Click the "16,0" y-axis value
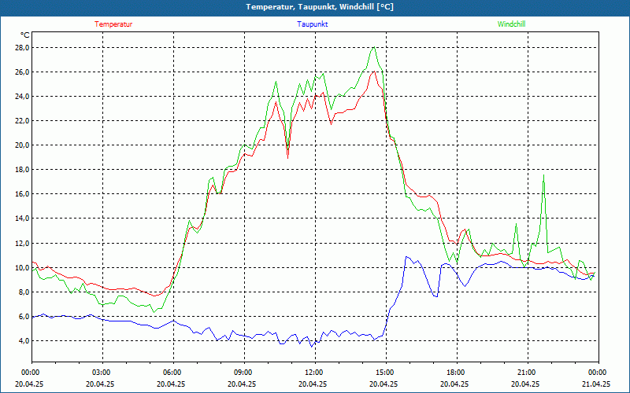 [23, 194]
